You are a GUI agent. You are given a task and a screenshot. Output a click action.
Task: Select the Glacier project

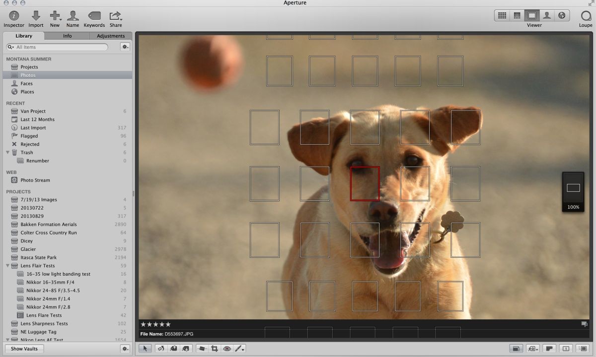click(28, 249)
